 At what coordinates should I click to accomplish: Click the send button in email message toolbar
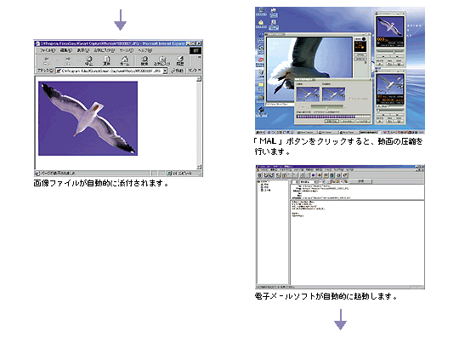pos(361,181)
